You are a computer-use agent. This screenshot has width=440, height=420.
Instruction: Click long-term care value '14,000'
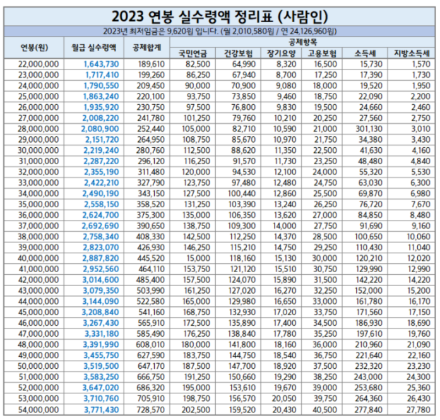[285, 226]
